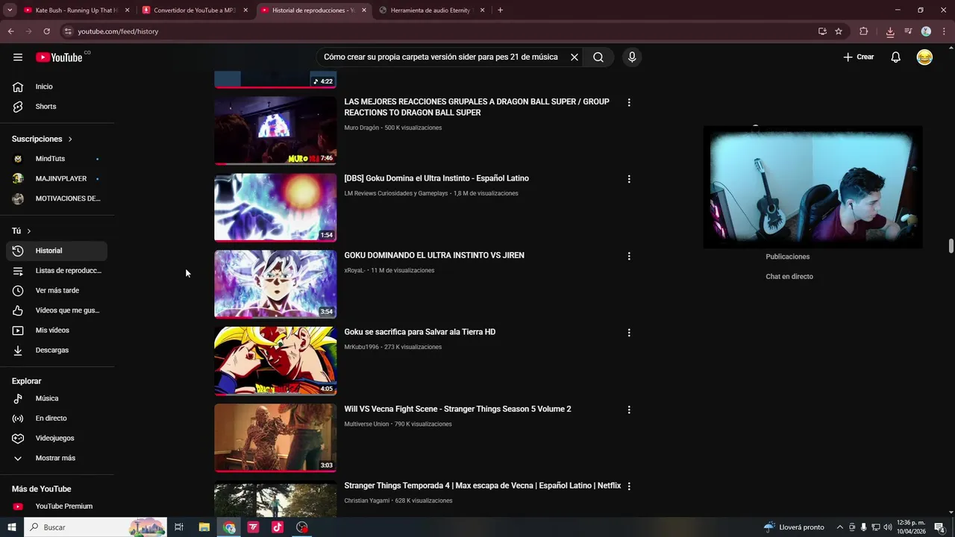Start voice search with microphone icon
The image size is (955, 537).
coord(632,57)
